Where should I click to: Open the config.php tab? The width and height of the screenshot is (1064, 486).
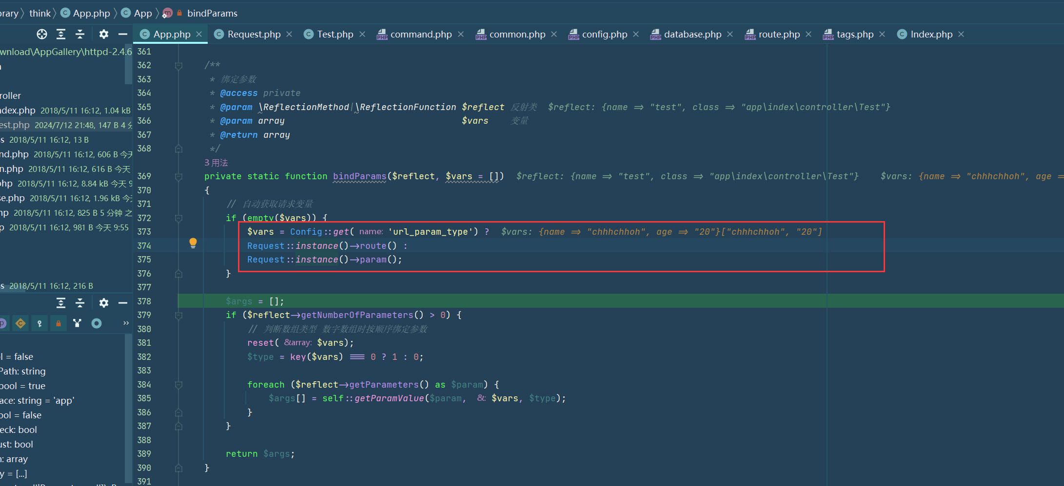(605, 34)
